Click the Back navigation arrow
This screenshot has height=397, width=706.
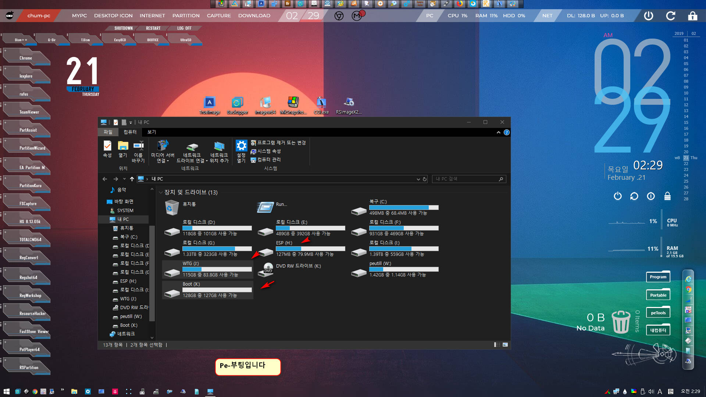coord(105,179)
